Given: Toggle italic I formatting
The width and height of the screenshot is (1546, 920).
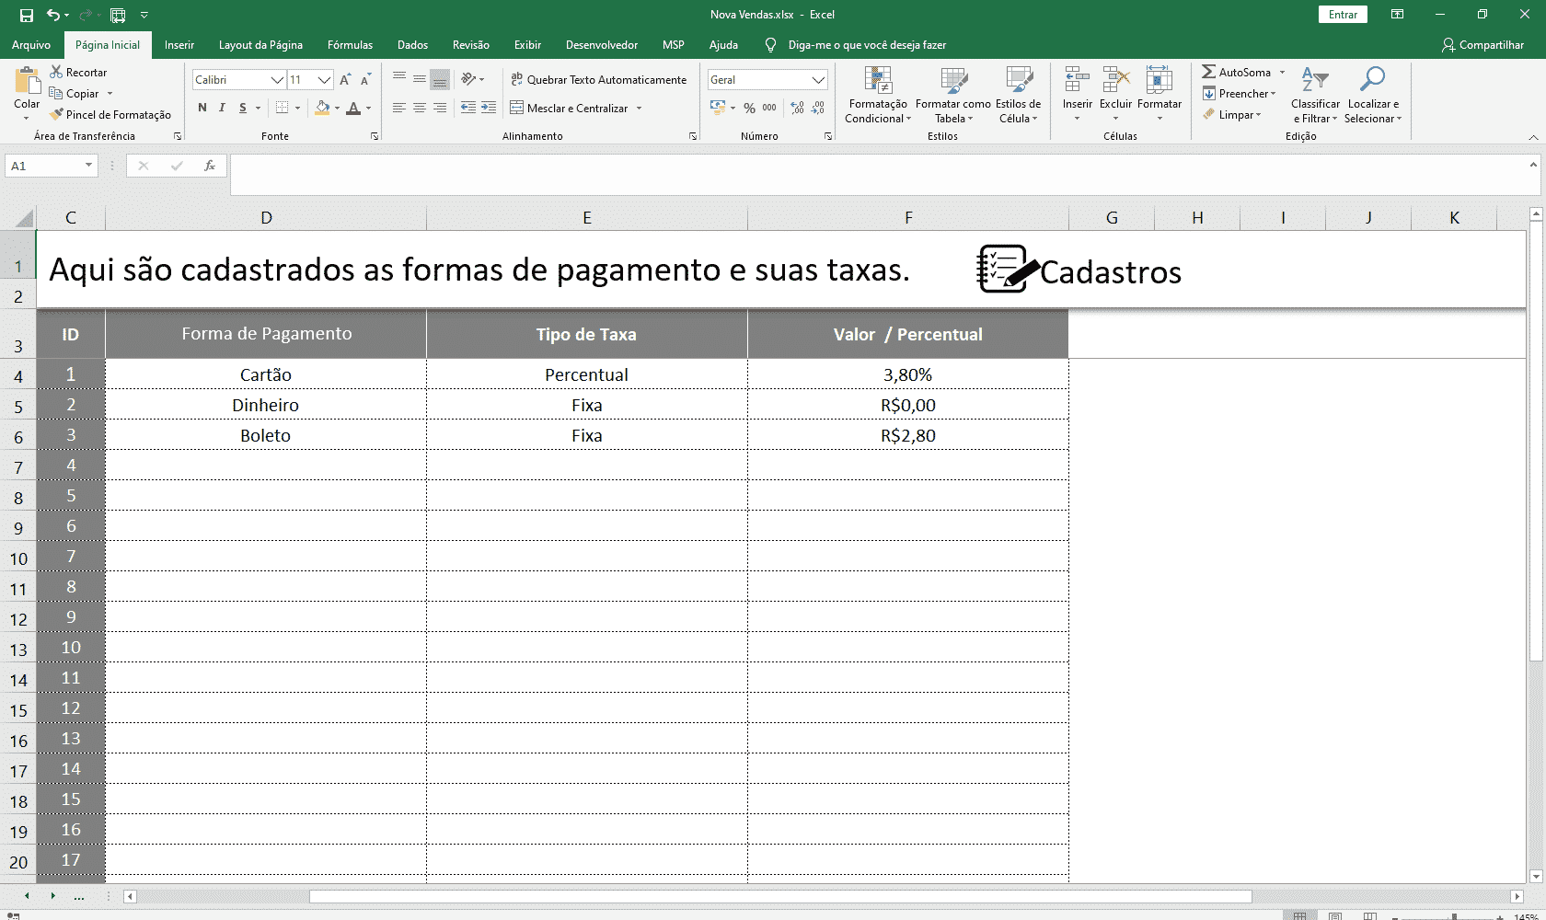Looking at the screenshot, I should click(x=222, y=108).
